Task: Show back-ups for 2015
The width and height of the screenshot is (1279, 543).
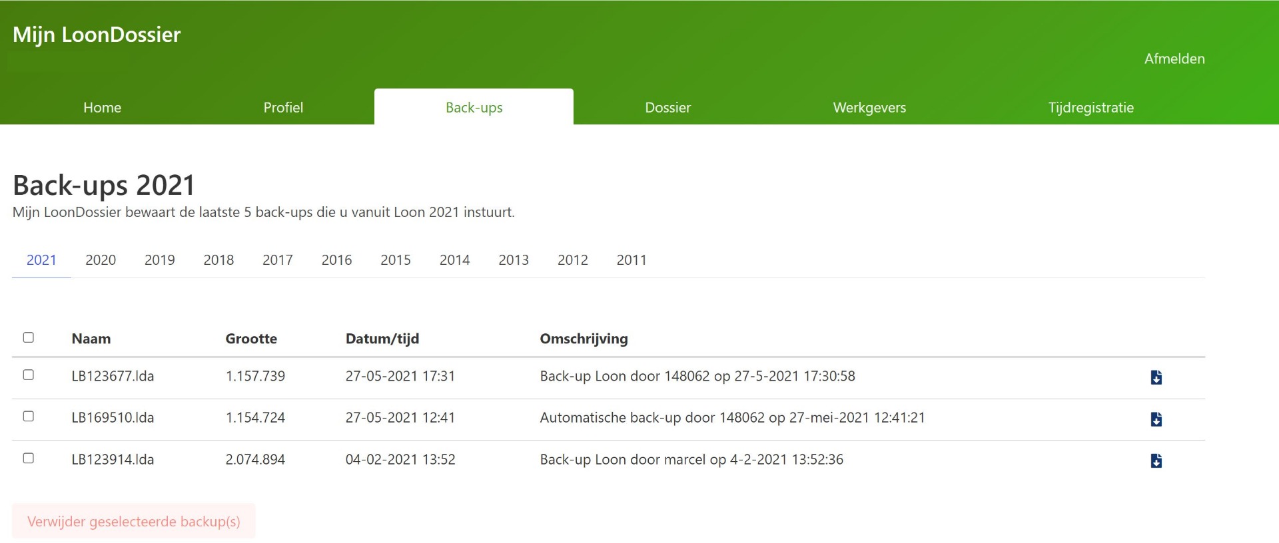Action: pos(396,260)
